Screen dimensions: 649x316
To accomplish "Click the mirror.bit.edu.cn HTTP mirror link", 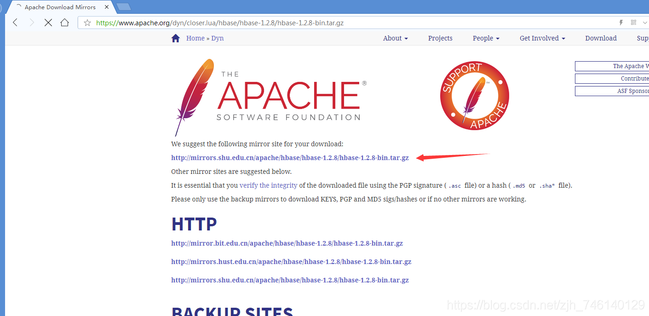I will (x=287, y=243).
